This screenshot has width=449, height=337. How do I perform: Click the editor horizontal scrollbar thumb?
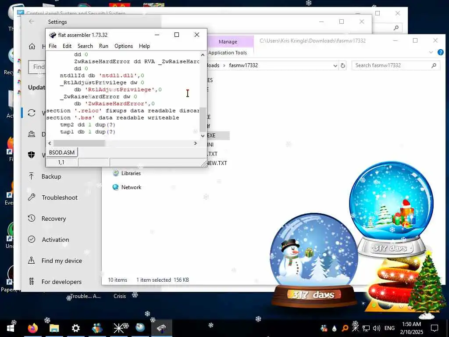pyautogui.click(x=79, y=143)
